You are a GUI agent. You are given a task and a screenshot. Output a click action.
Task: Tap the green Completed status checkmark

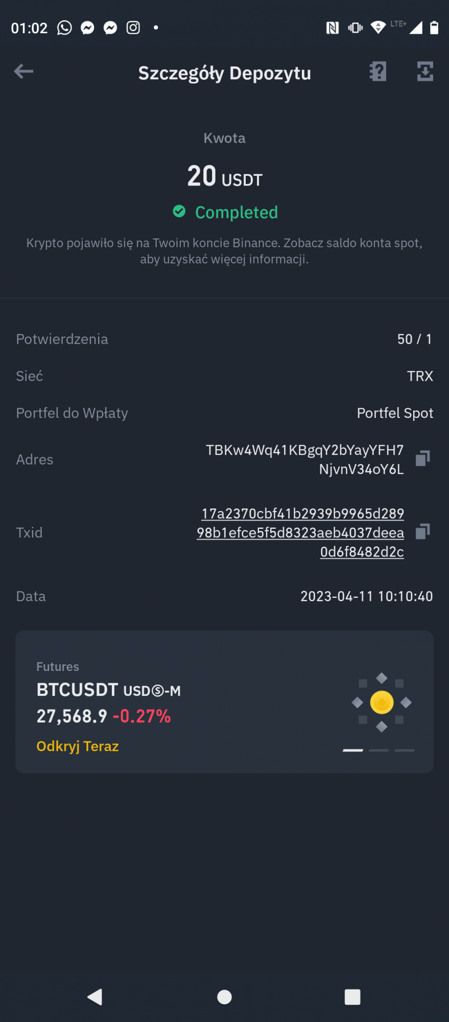coord(179,211)
